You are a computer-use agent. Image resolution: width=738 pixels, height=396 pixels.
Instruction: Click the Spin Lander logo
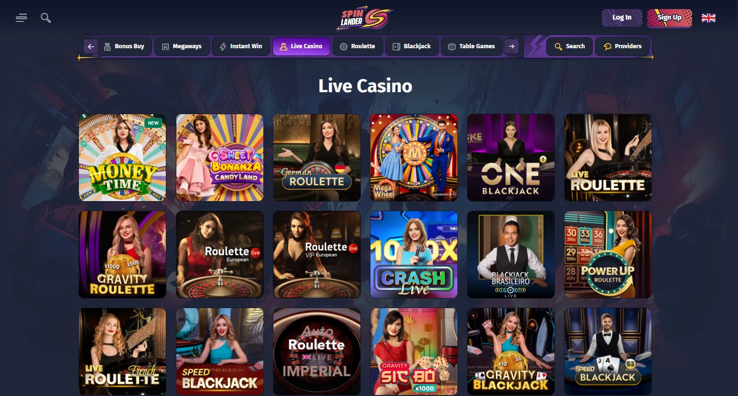(x=366, y=18)
